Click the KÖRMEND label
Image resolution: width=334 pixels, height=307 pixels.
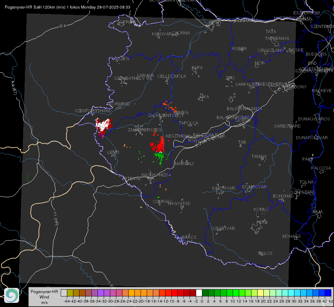(x=120, y=104)
